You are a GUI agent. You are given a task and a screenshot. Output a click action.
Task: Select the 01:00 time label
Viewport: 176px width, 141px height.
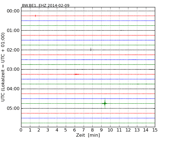[13, 30]
